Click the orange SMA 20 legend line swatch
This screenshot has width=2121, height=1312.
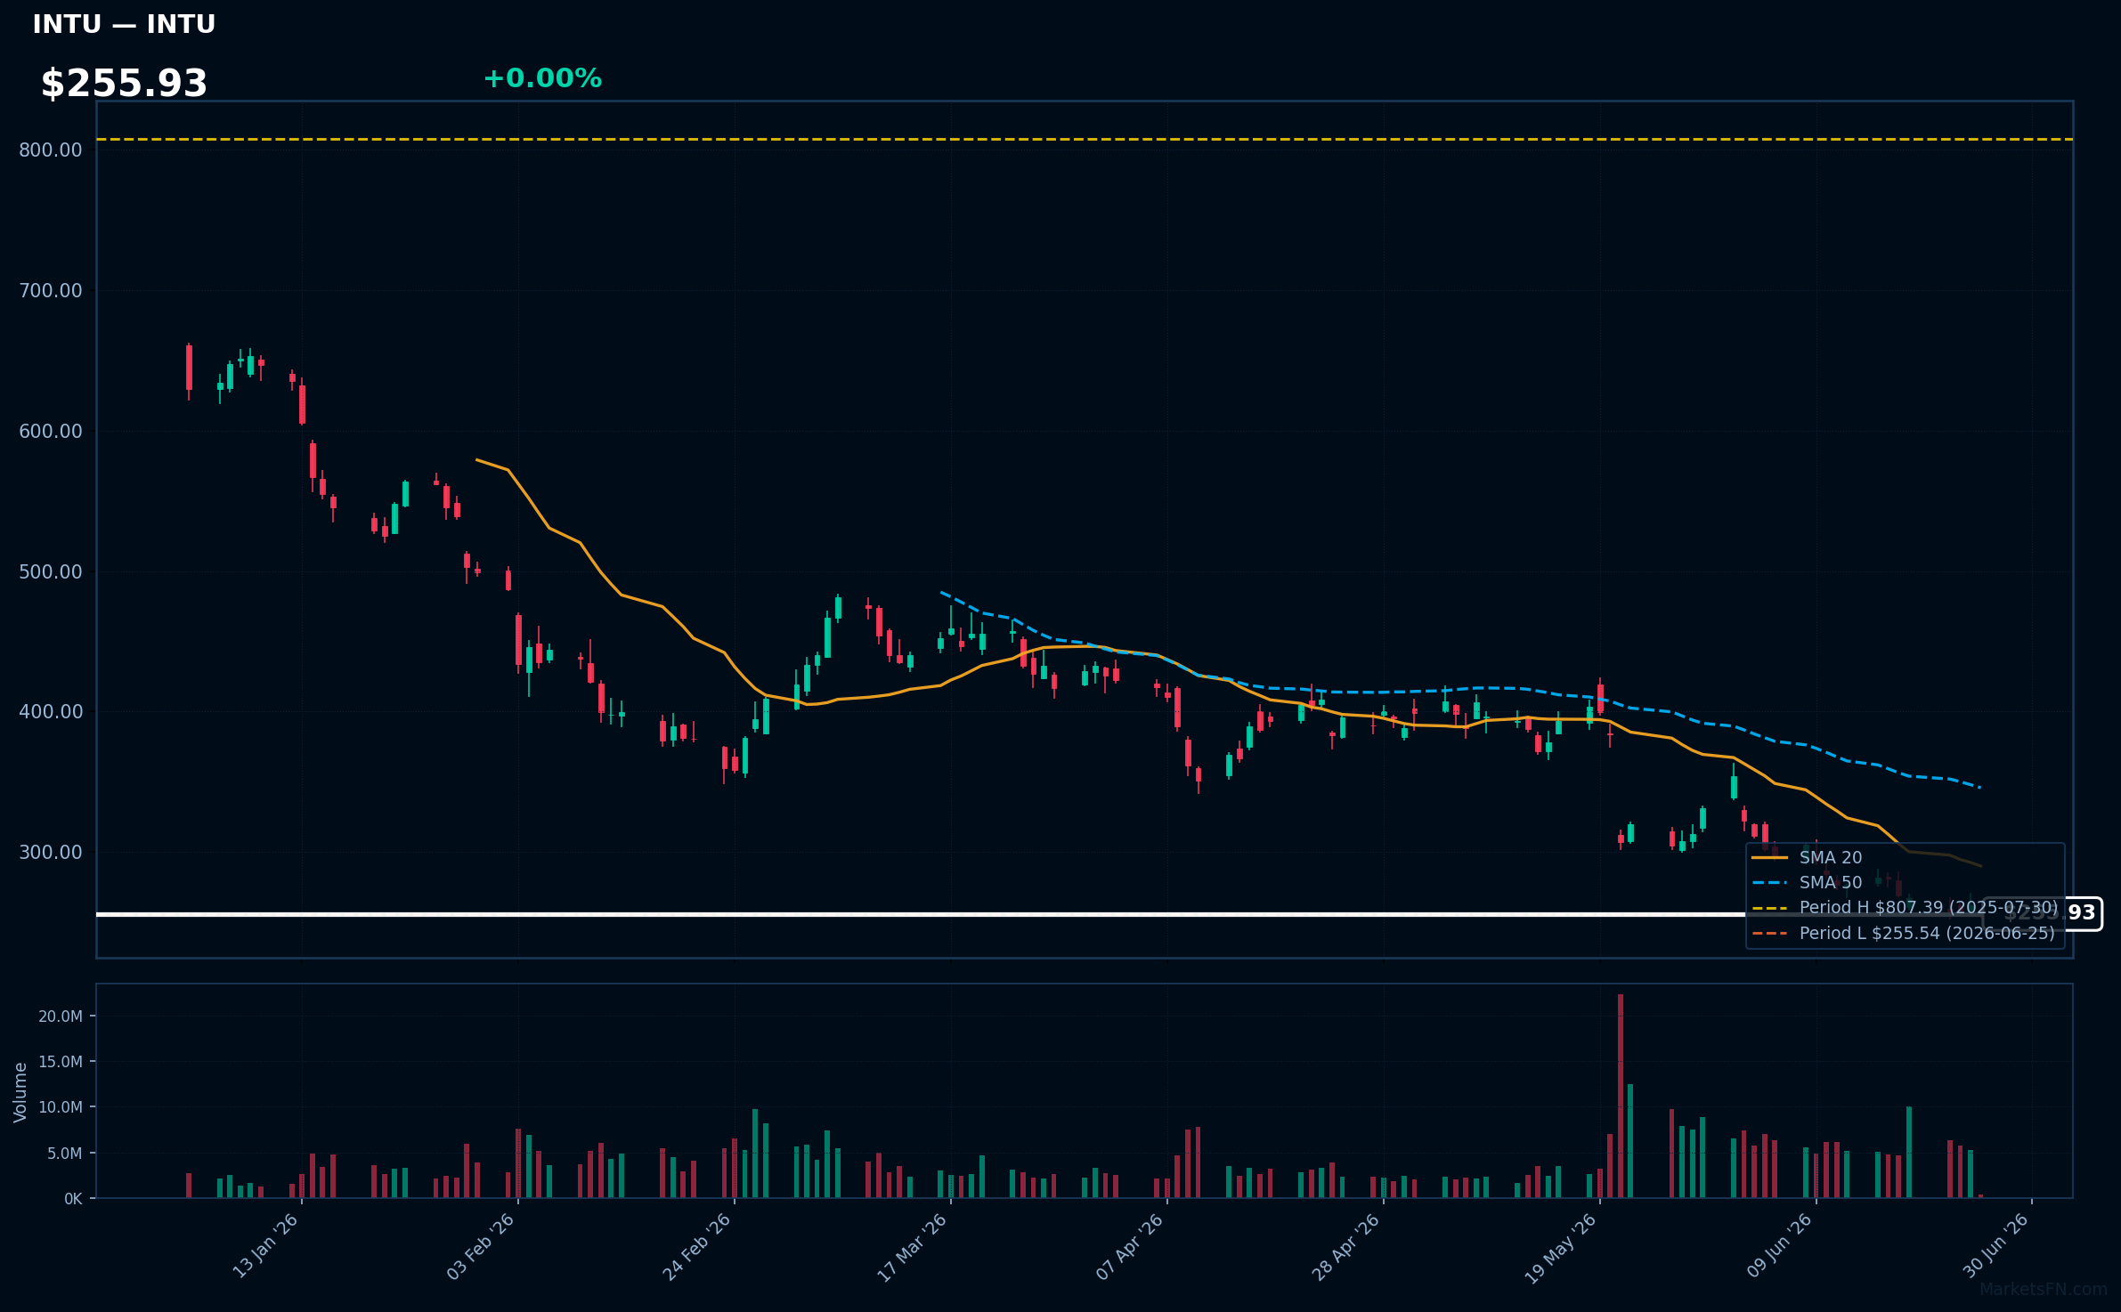click(1769, 858)
